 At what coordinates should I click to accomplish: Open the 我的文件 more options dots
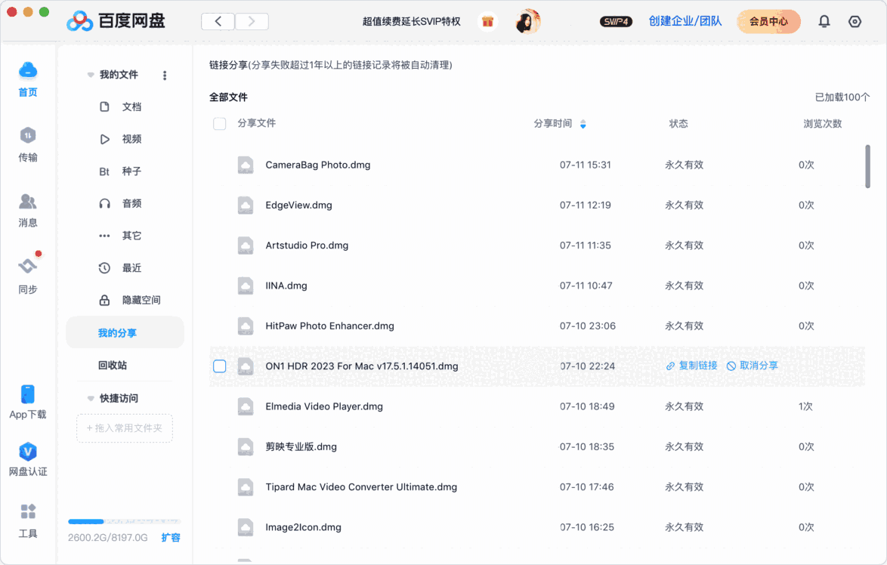coord(165,76)
